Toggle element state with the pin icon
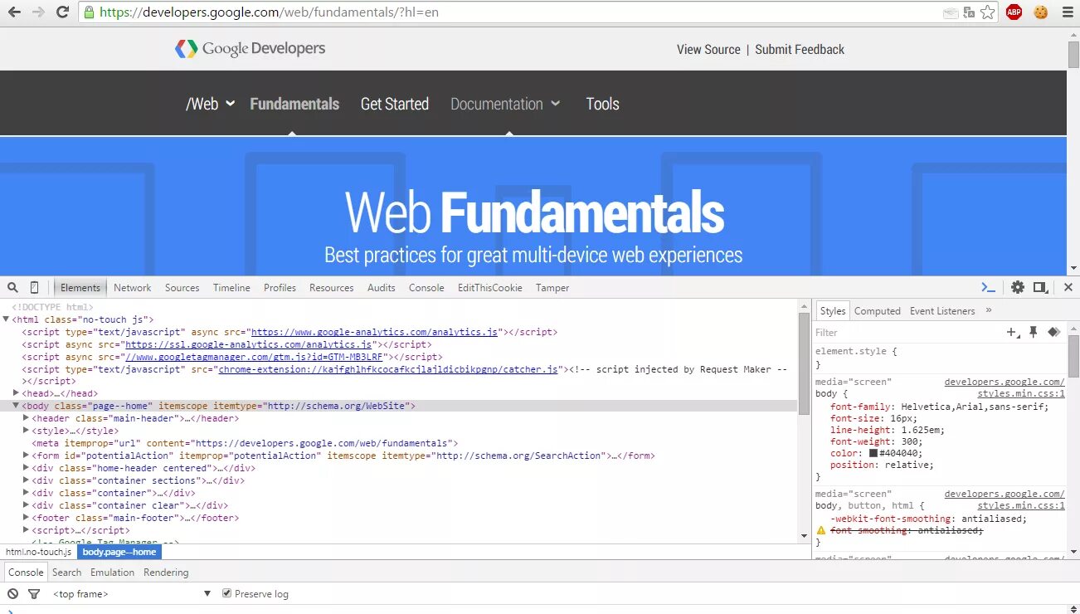This screenshot has height=614, width=1080. (1034, 332)
